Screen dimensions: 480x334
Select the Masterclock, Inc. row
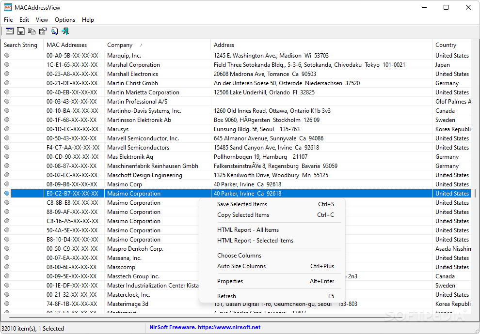pos(236,295)
